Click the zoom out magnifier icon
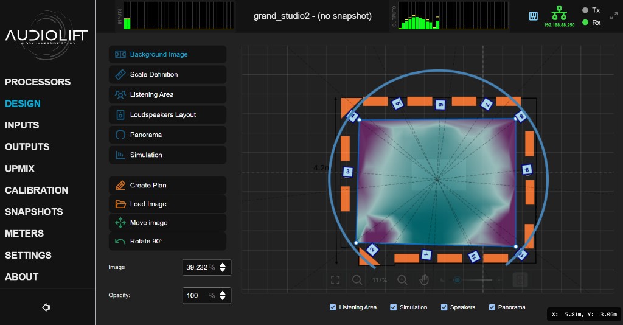The height and width of the screenshot is (325, 623). tap(357, 280)
